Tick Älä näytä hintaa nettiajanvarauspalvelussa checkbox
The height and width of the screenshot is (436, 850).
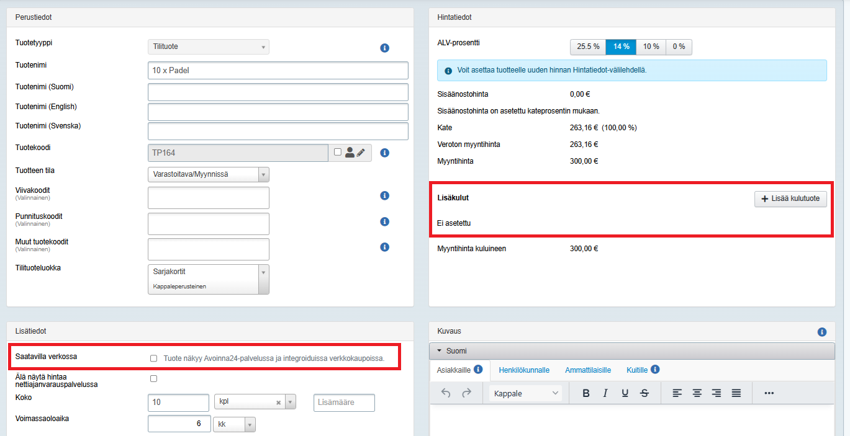[x=153, y=378]
